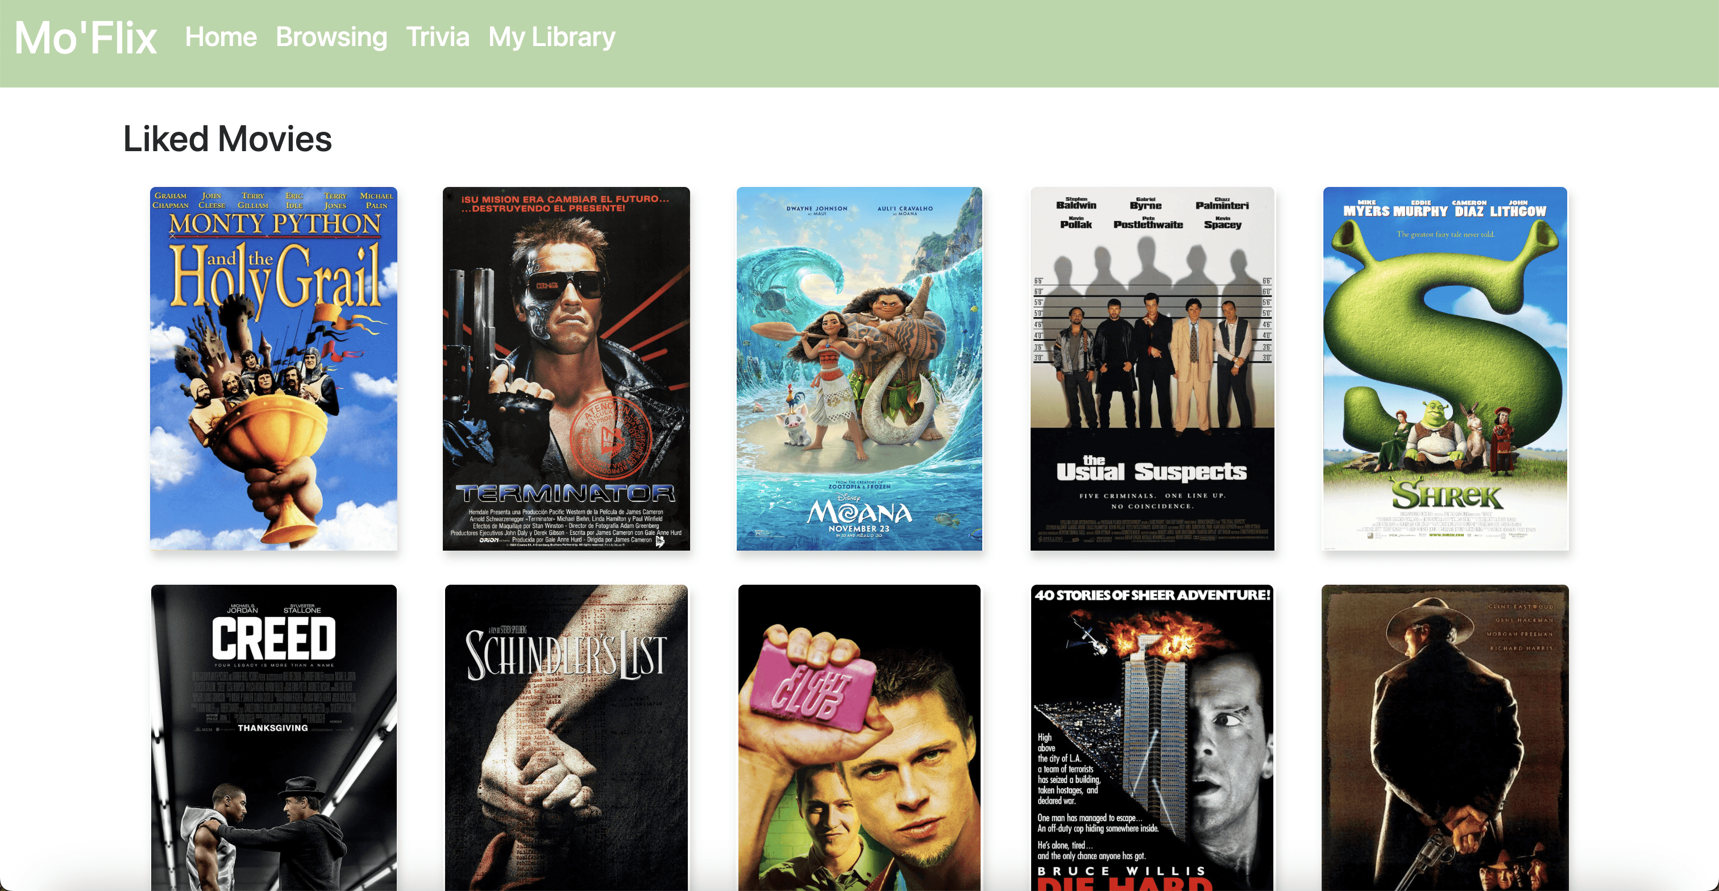Open The Usual Suspects poster
This screenshot has width=1719, height=891.
pos(1152,368)
